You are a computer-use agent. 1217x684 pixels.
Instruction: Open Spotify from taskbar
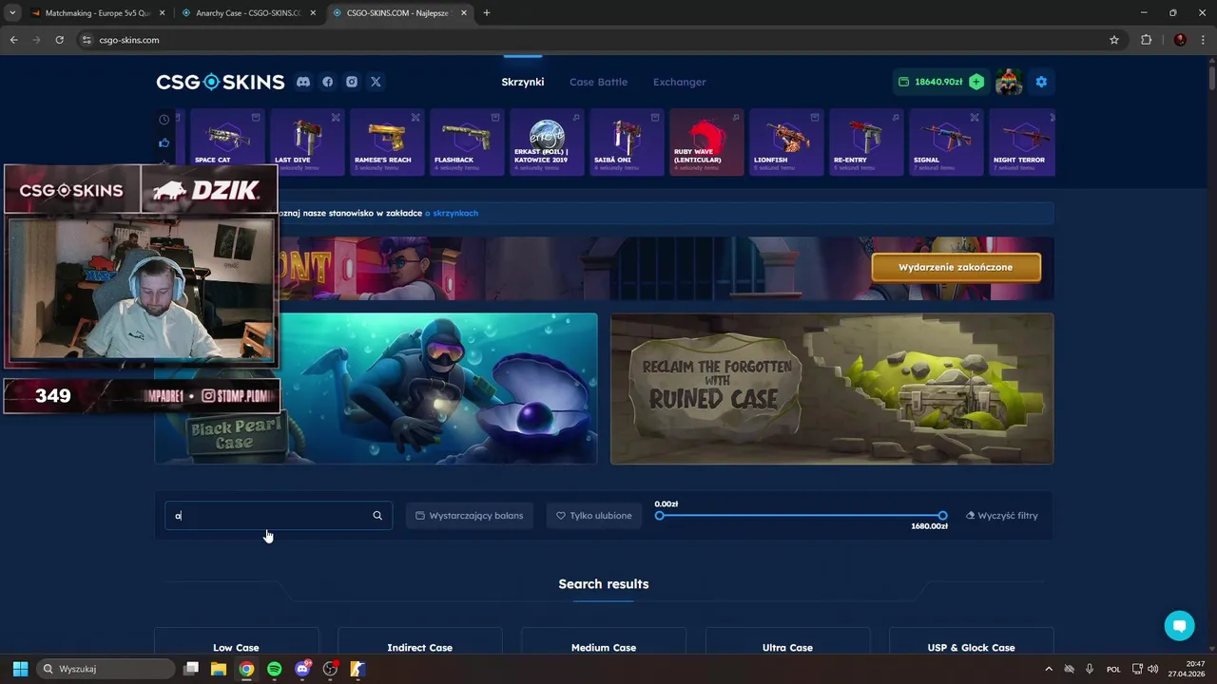(274, 669)
